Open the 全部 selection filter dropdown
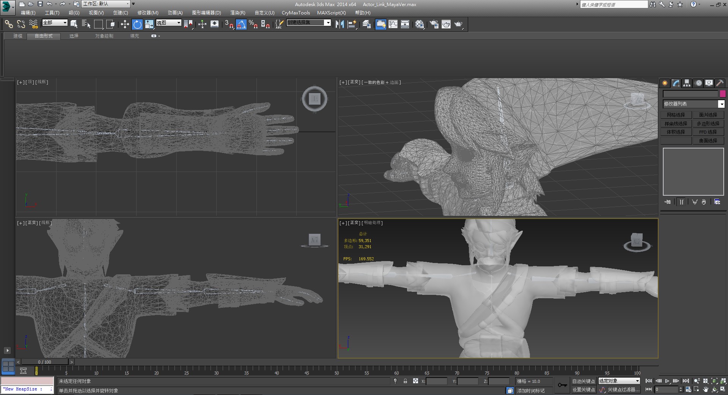Viewport: 728px width, 395px height. (55, 23)
